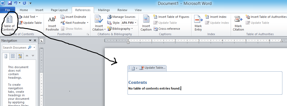
Task: Open the Navigation pane options arrow
Action: coord(30,40)
